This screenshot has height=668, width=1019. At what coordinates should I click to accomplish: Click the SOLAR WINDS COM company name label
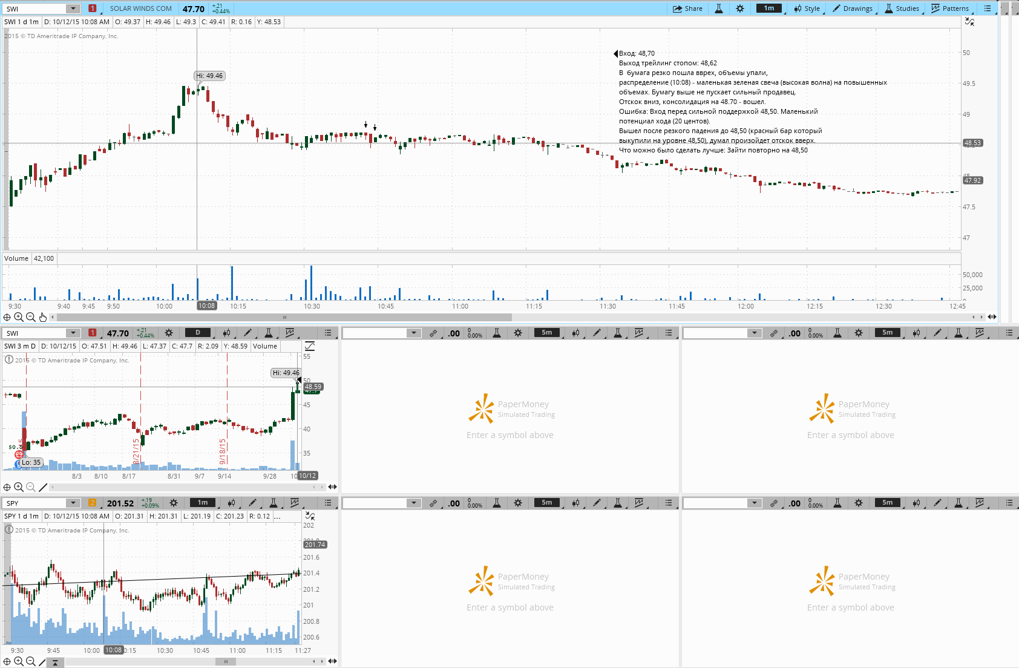click(x=141, y=8)
